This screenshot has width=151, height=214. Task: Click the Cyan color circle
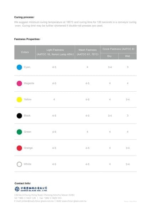pyautogui.click(x=19, y=67)
